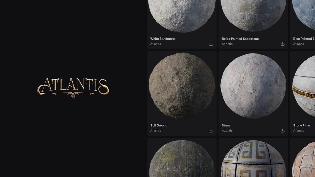
Task: Open Atlantis collection link under Beige Painted Sandstone
Action: pos(227,44)
